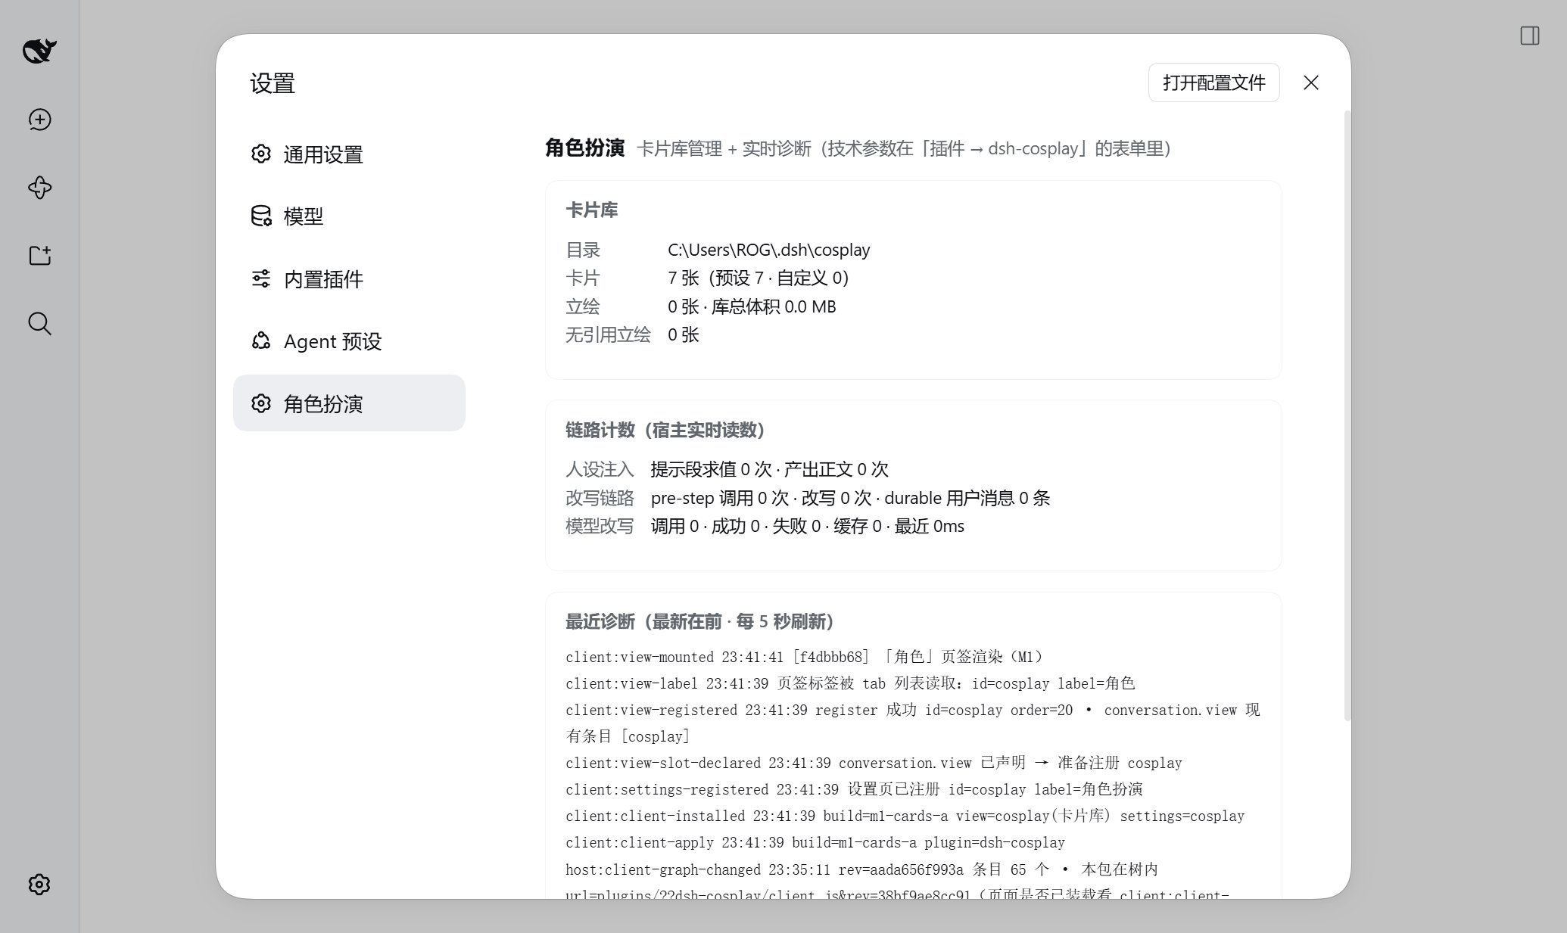Screen dimensions: 1567x933
Task: Click the sliders icon beside 内置插件
Action: pos(261,278)
